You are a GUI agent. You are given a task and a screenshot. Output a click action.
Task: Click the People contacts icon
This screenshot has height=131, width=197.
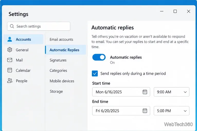(x=10, y=81)
